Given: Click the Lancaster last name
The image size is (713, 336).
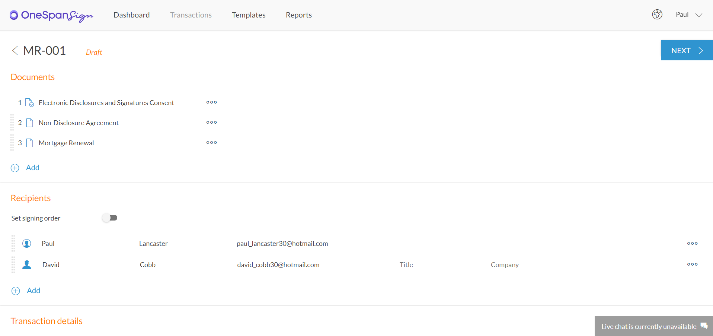Looking at the screenshot, I should pyautogui.click(x=153, y=244).
